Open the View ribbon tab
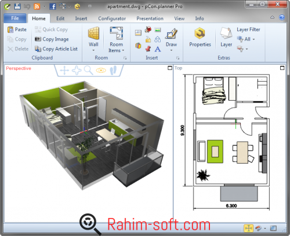290x236 pixels. coord(179,19)
